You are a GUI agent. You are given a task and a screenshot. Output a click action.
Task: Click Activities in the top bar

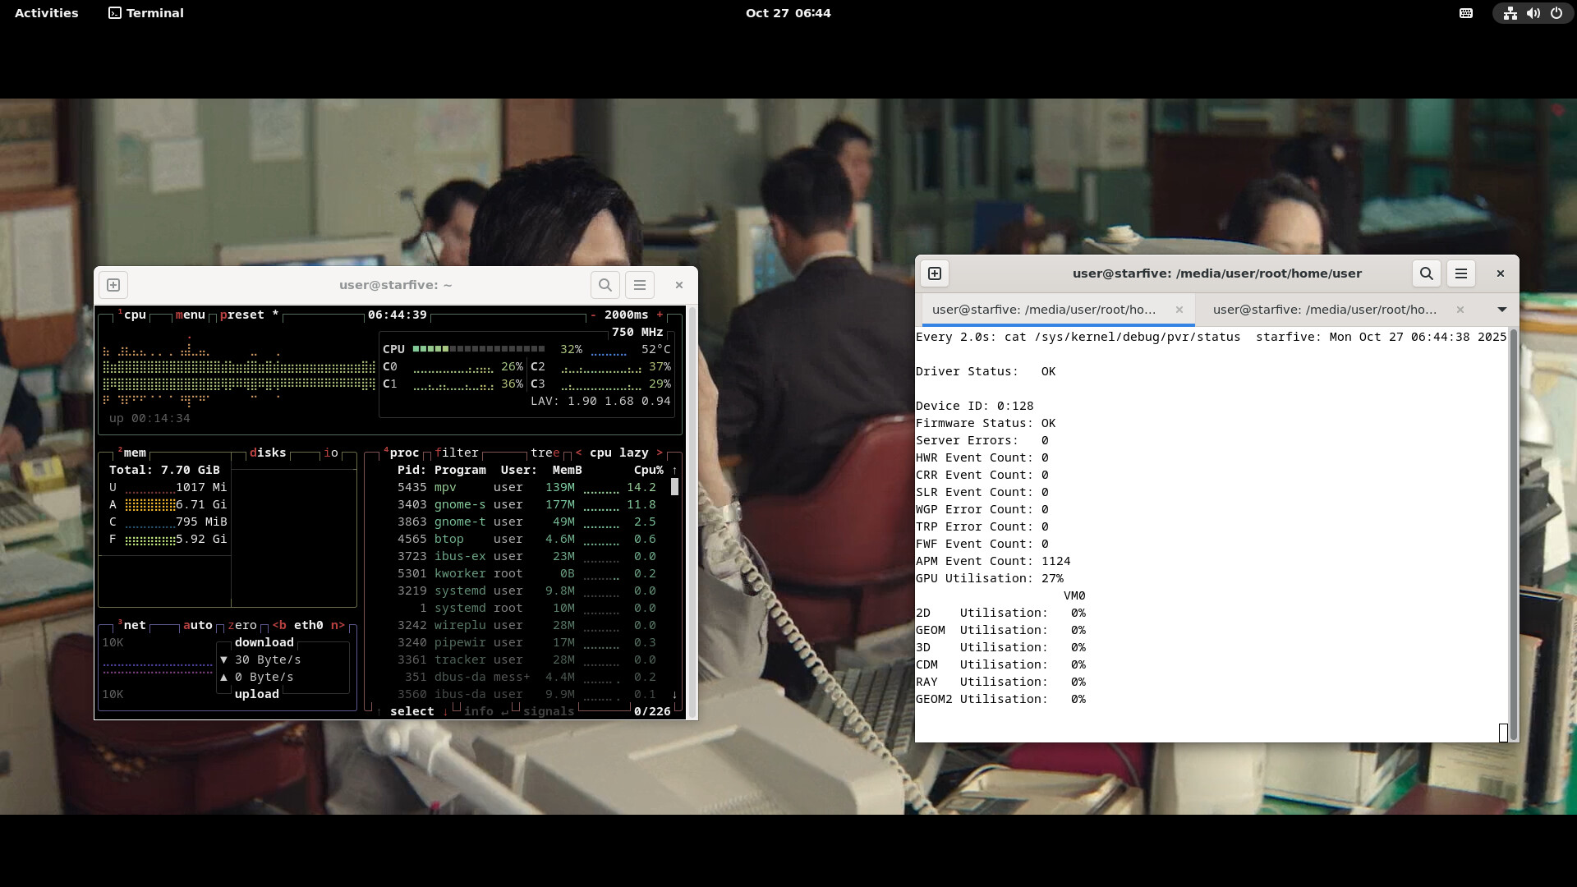[47, 13]
